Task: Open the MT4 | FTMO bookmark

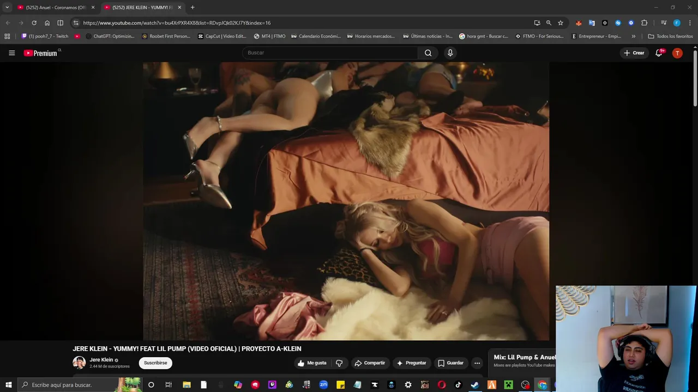Action: 269,36
